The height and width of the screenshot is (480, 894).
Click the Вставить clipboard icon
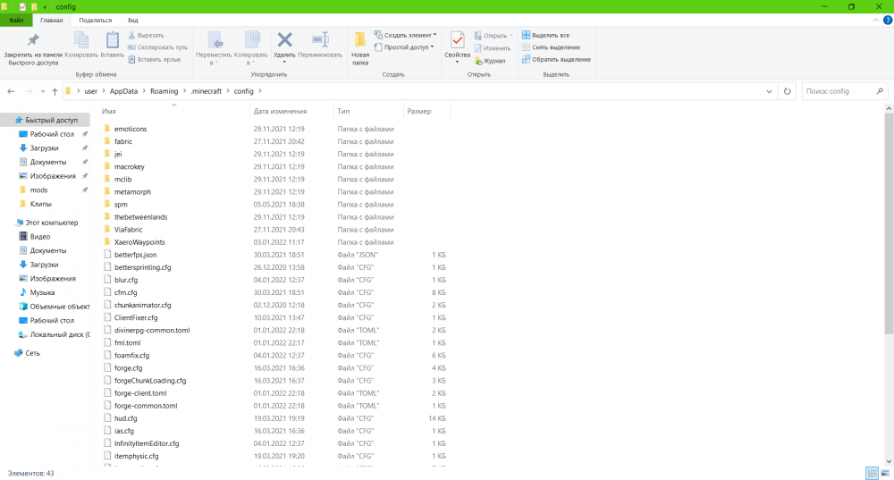(x=113, y=45)
